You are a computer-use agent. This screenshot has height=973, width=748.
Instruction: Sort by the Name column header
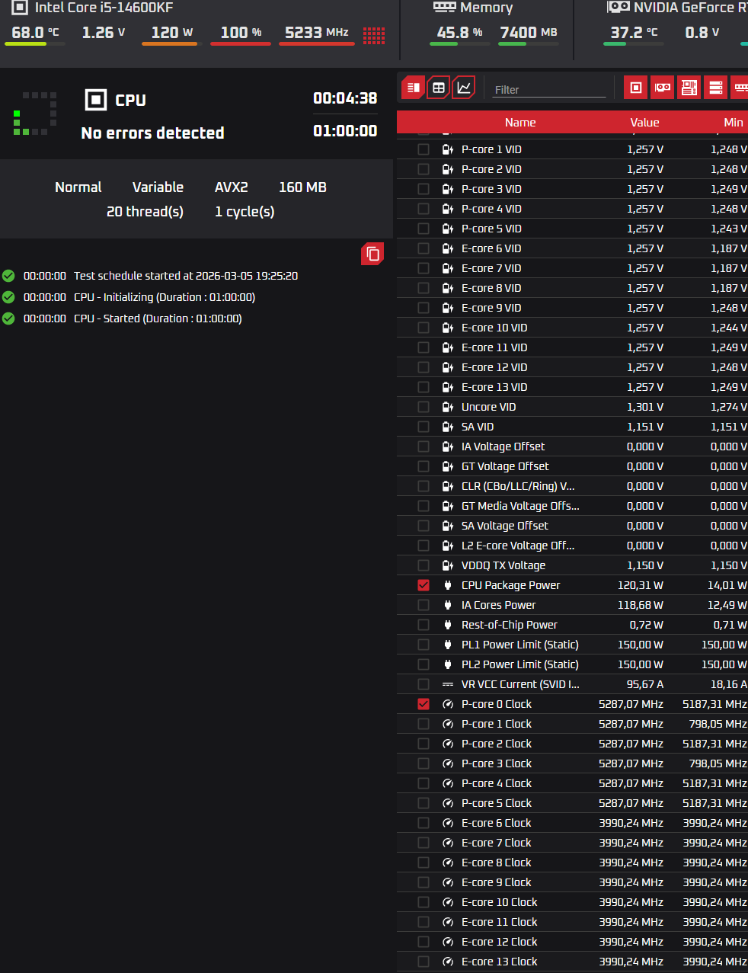click(520, 122)
